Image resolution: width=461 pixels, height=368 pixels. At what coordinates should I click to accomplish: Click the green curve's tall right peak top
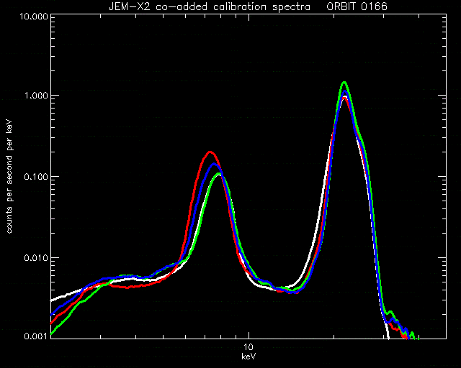coord(344,83)
